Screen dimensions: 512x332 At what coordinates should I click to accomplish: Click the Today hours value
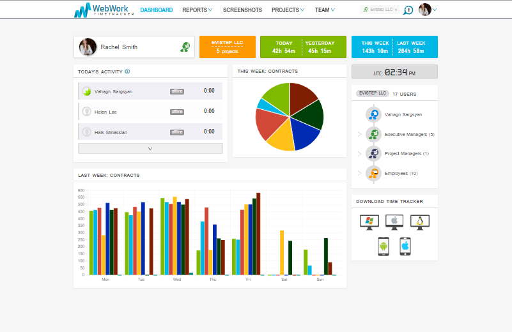point(283,51)
